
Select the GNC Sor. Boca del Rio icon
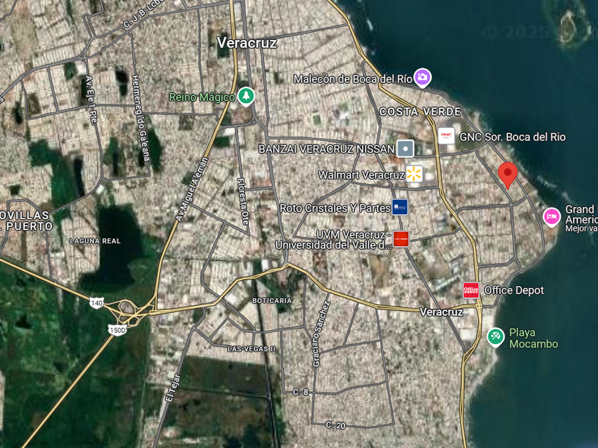(446, 136)
